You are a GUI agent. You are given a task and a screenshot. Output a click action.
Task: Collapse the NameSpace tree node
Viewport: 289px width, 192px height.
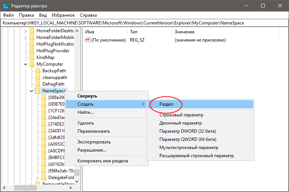coord(31,91)
